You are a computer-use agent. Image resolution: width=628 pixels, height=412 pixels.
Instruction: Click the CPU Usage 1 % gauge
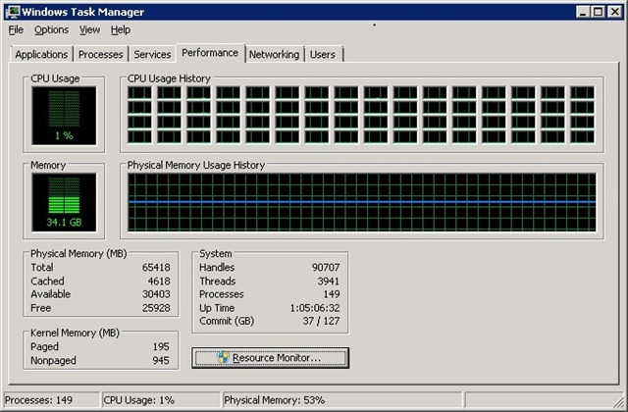[64, 116]
